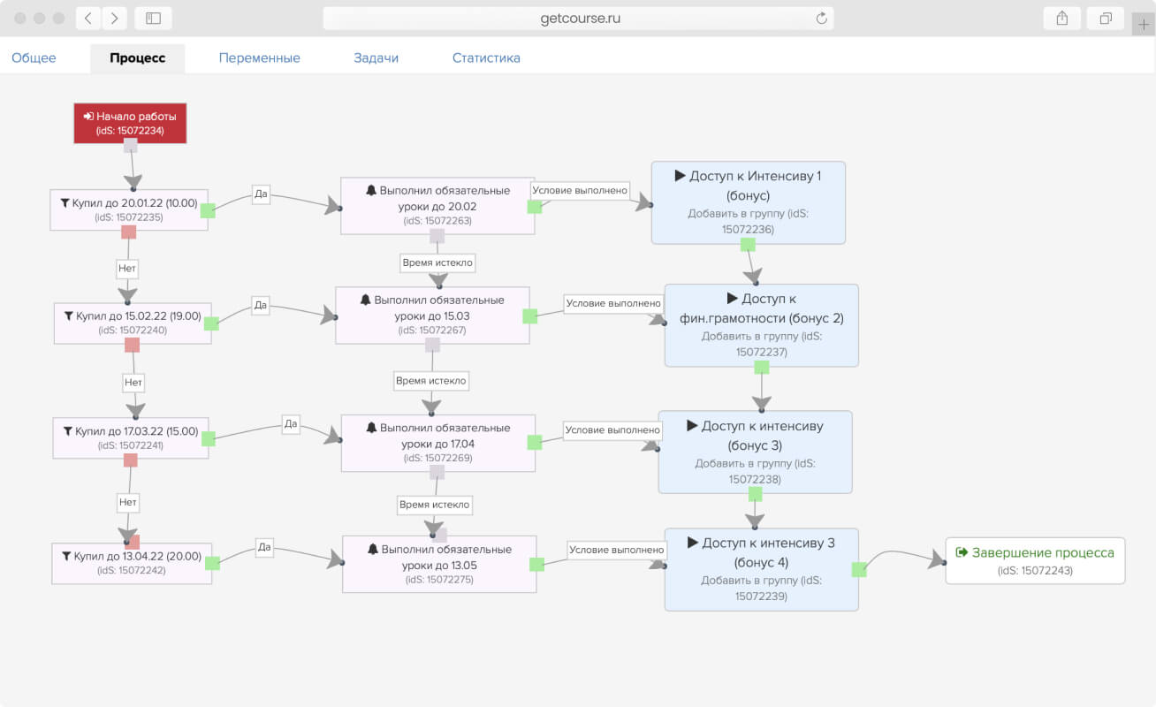Click green connector of уроки до 17.04 block
Viewport: 1156px width, 707px height.
(535, 442)
